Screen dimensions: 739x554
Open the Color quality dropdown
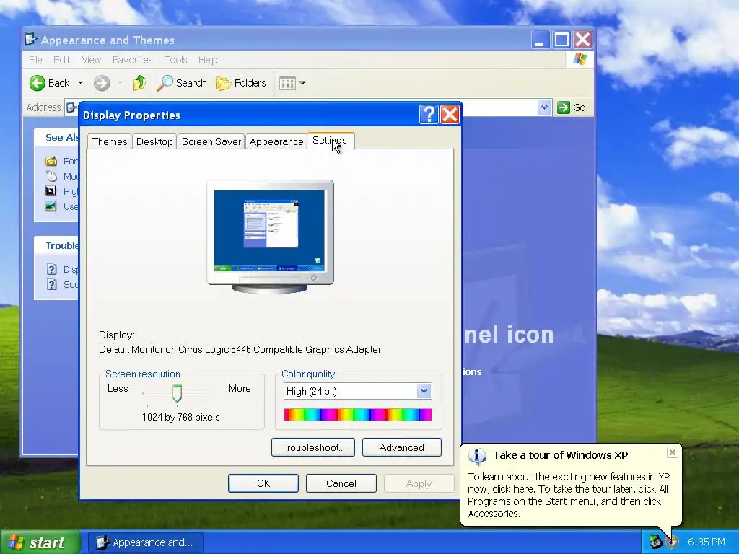click(x=424, y=391)
